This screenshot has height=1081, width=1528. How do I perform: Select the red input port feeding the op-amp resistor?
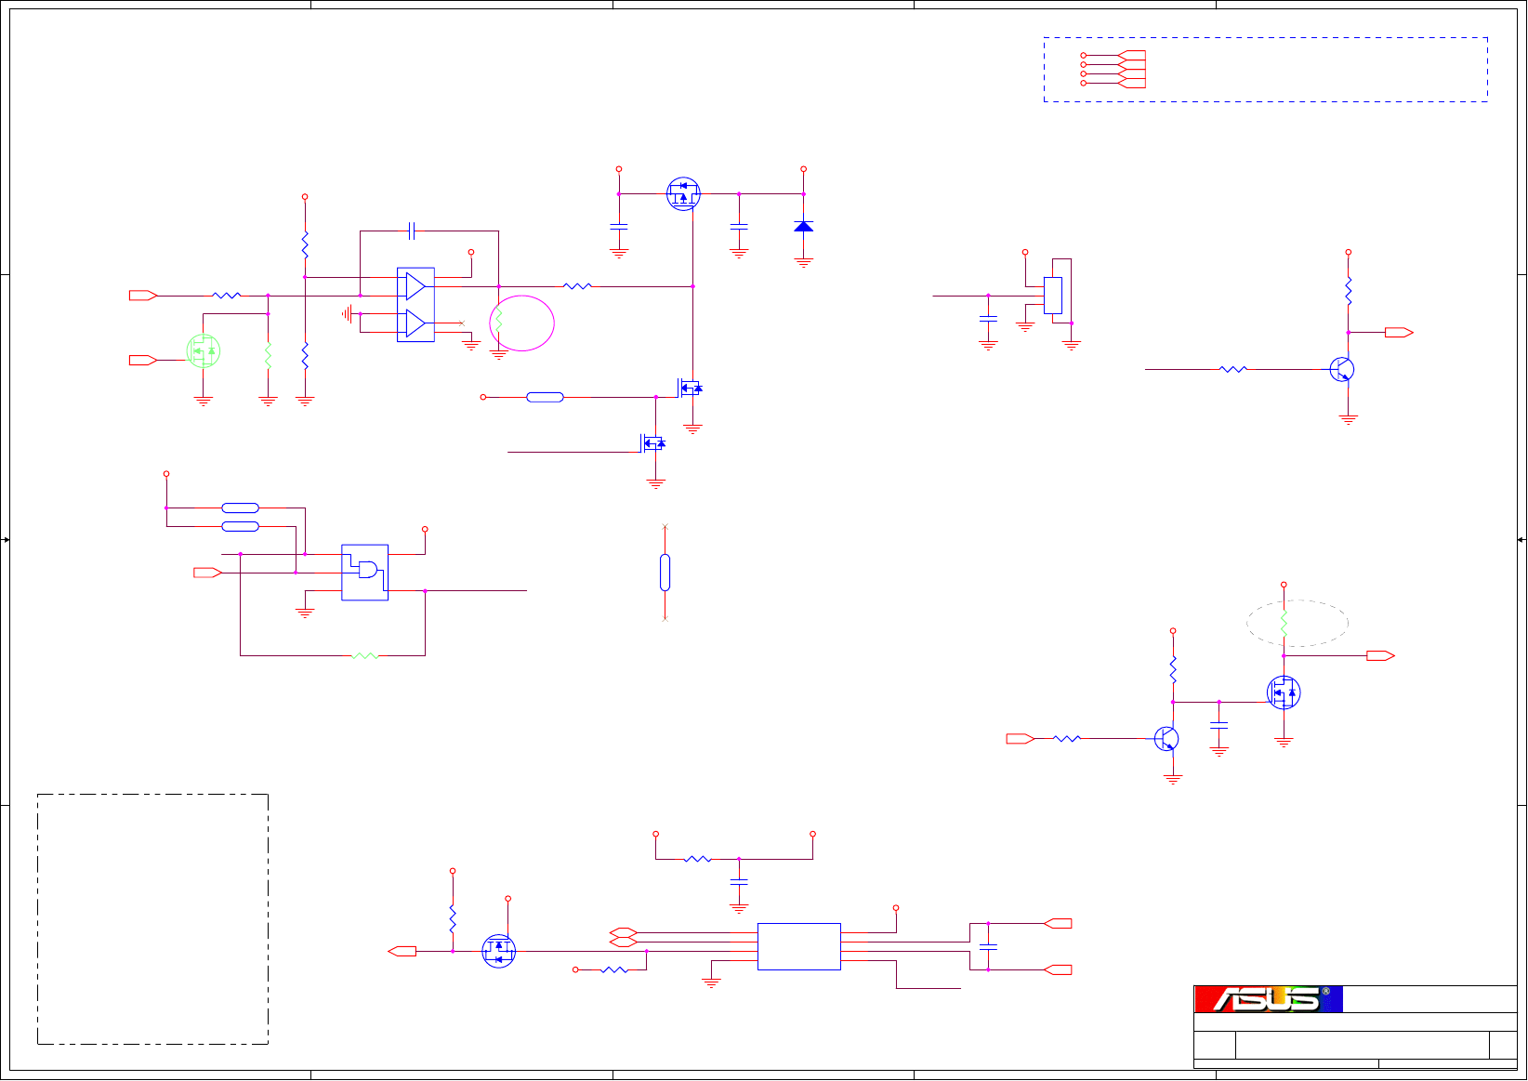click(x=143, y=296)
